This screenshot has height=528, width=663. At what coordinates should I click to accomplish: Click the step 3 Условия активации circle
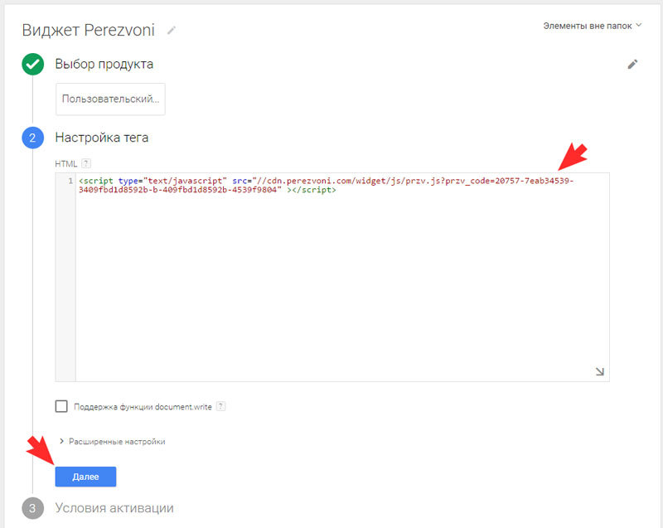click(32, 508)
